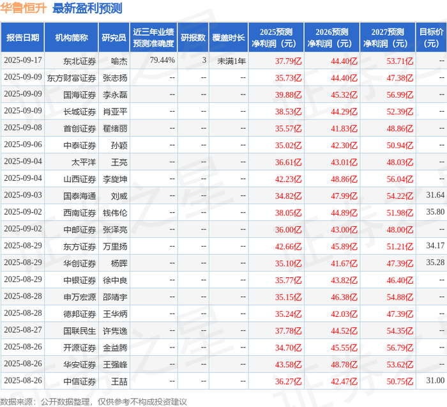Viewport: 447px width, 407px height.
Task: Select the 2027预测净利润 column header
Action: pos(388,38)
